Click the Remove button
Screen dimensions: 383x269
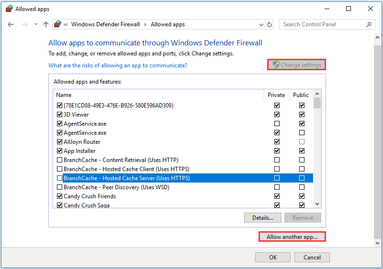[303, 218]
